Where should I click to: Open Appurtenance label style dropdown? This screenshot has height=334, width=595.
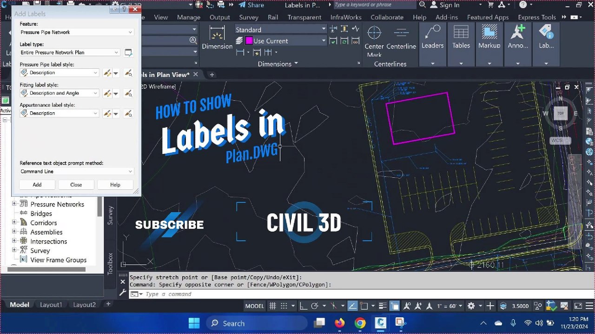(59, 113)
